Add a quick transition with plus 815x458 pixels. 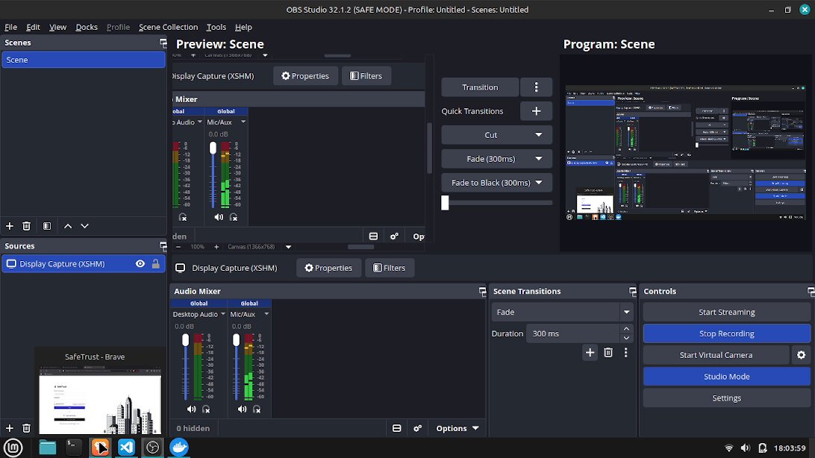click(537, 111)
